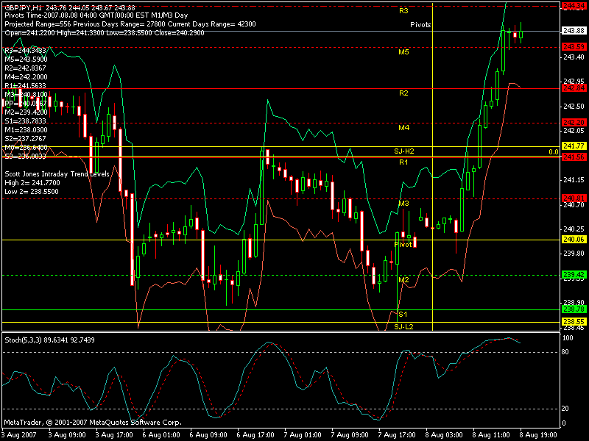Select the SJ-H2 level label

[x=404, y=151]
